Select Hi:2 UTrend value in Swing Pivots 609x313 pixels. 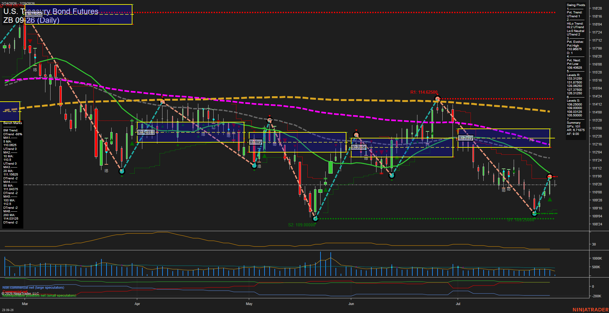(x=575, y=27)
